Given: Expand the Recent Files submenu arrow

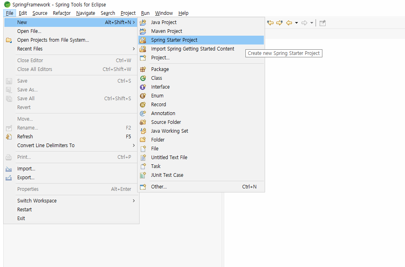Looking at the screenshot, I should [134, 49].
